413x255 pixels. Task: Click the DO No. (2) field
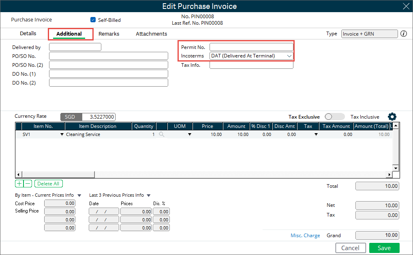109,83
